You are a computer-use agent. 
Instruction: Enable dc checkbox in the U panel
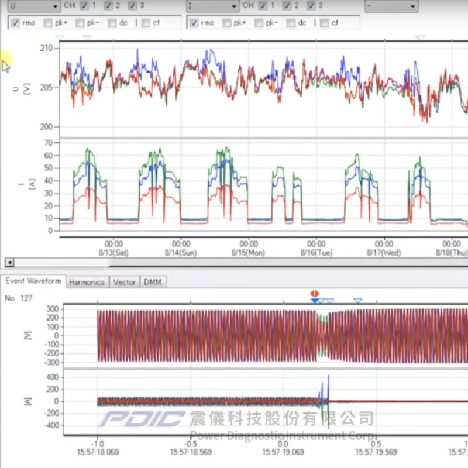pos(112,23)
